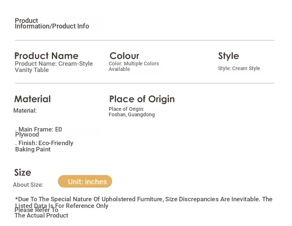Click the 'Colour' heading
Viewport: 292px width, 226px height.
125,56
